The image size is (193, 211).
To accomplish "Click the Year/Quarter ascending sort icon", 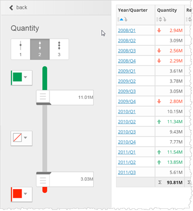I will click(x=121, y=20).
